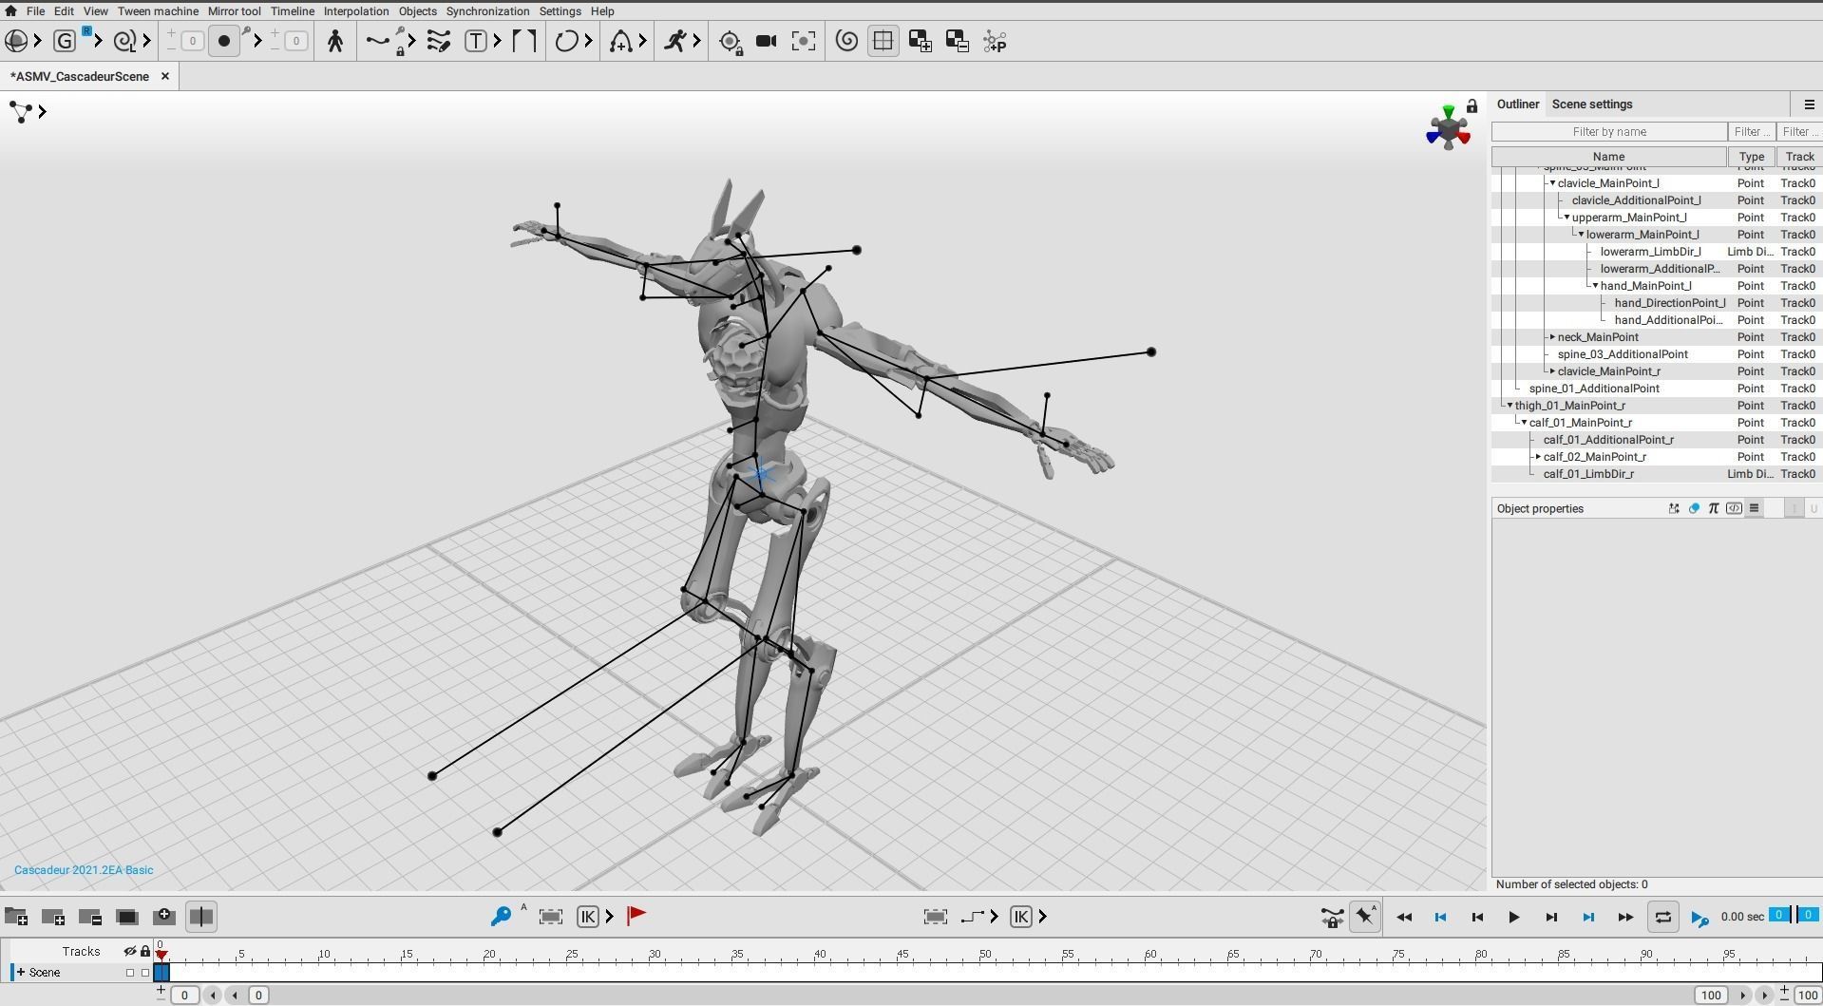Open the Mirror tool menu

235,11
